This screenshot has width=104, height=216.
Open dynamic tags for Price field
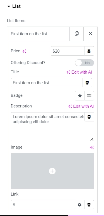coord(89,51)
